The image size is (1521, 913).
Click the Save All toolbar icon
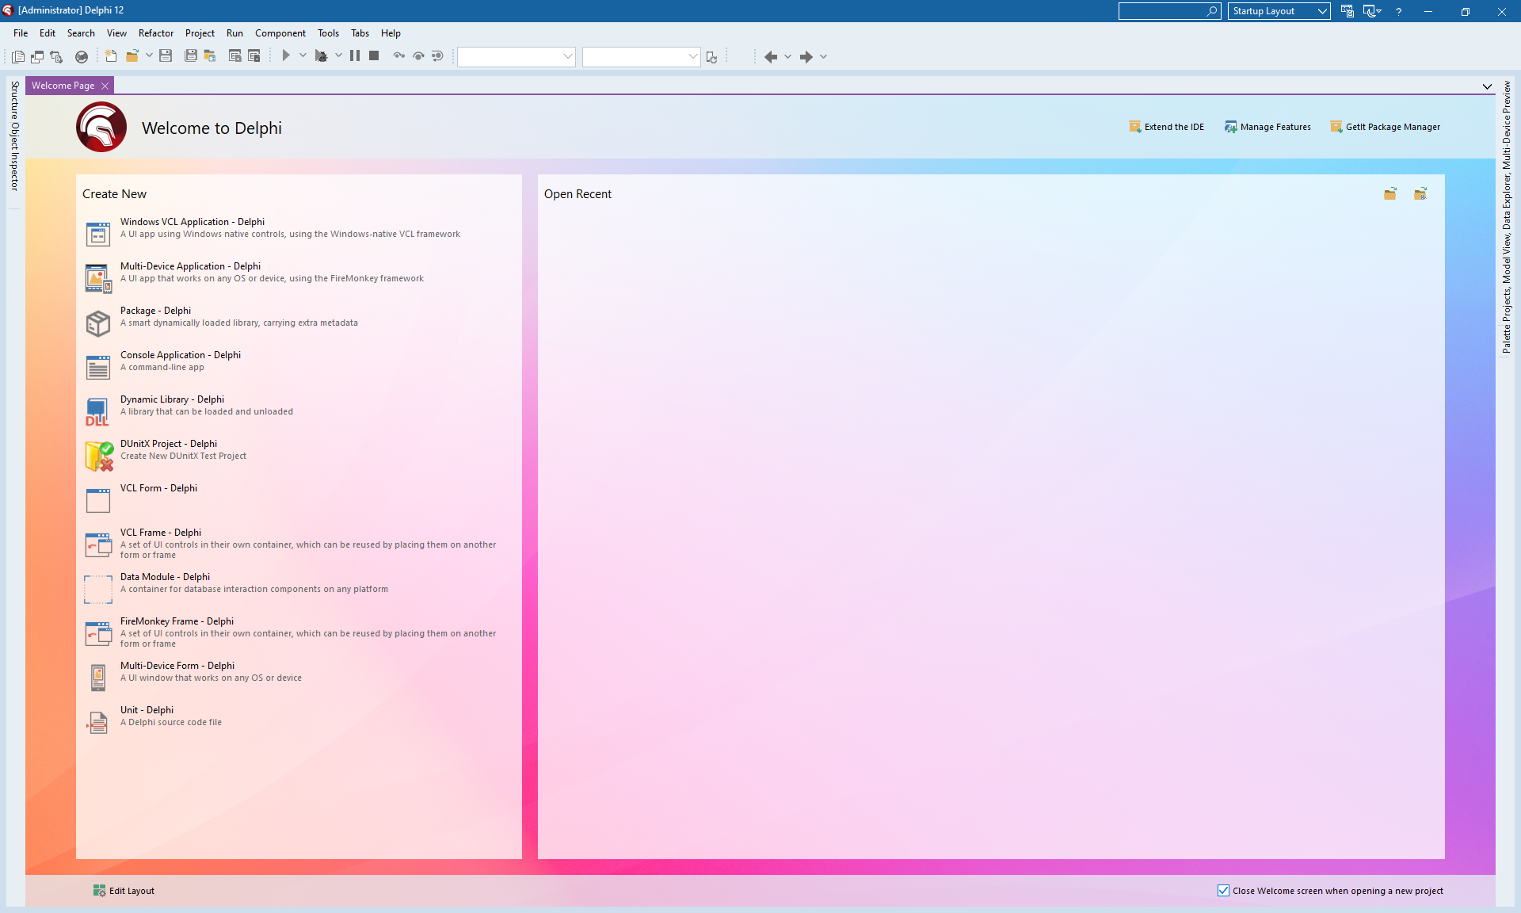point(191,56)
